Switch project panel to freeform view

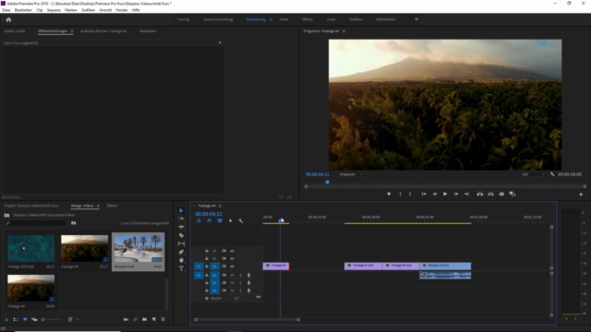[x=34, y=319]
